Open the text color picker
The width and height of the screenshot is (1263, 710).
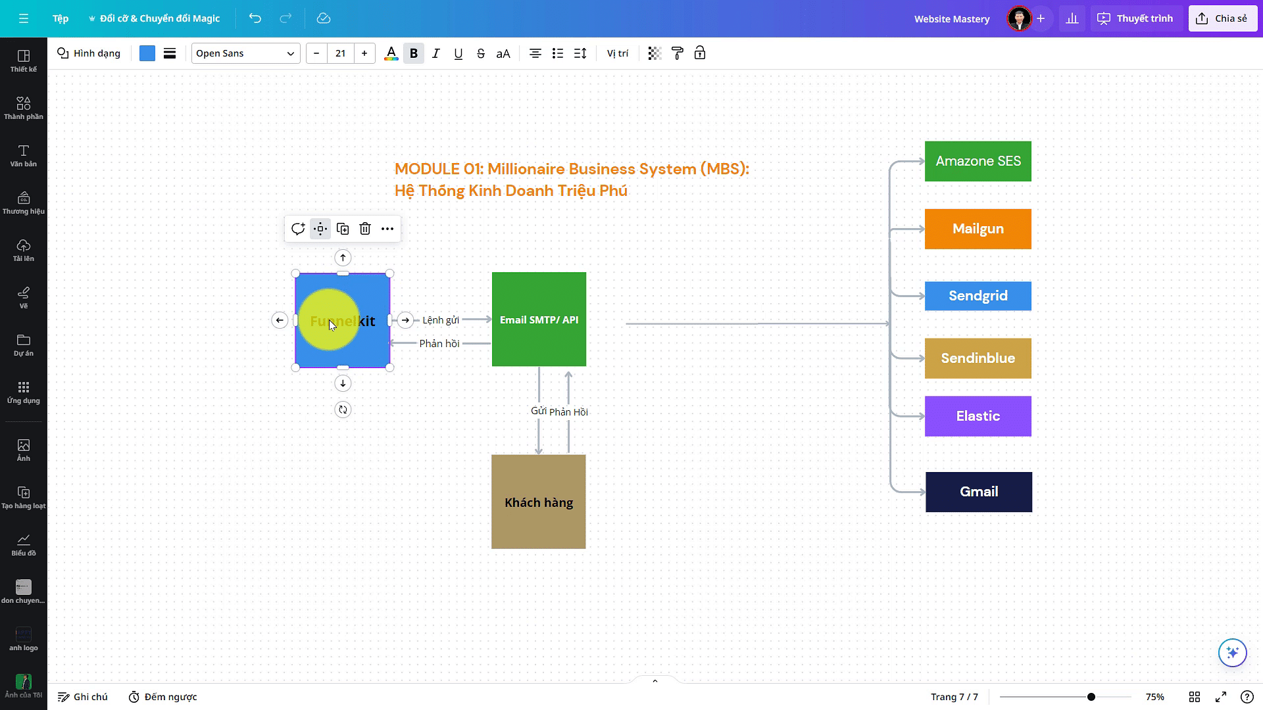coord(391,53)
